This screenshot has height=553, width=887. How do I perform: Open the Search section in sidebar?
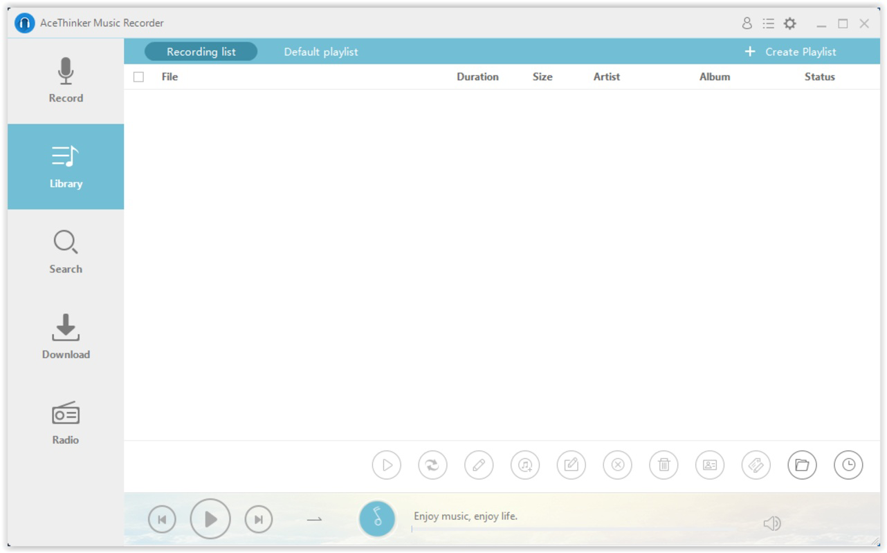point(66,252)
